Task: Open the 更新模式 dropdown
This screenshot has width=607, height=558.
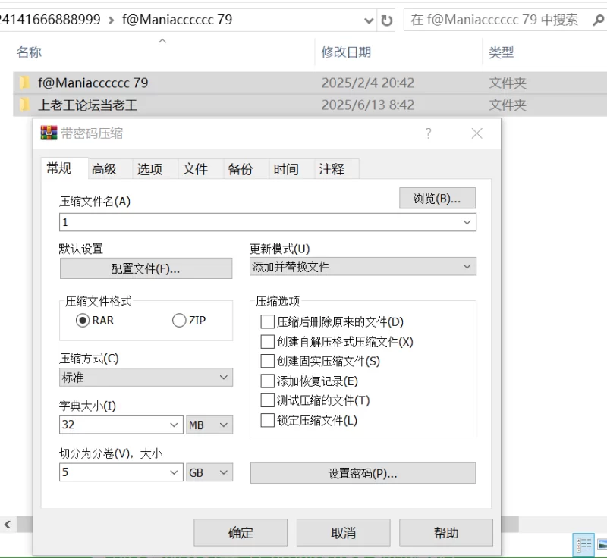Action: coord(363,266)
